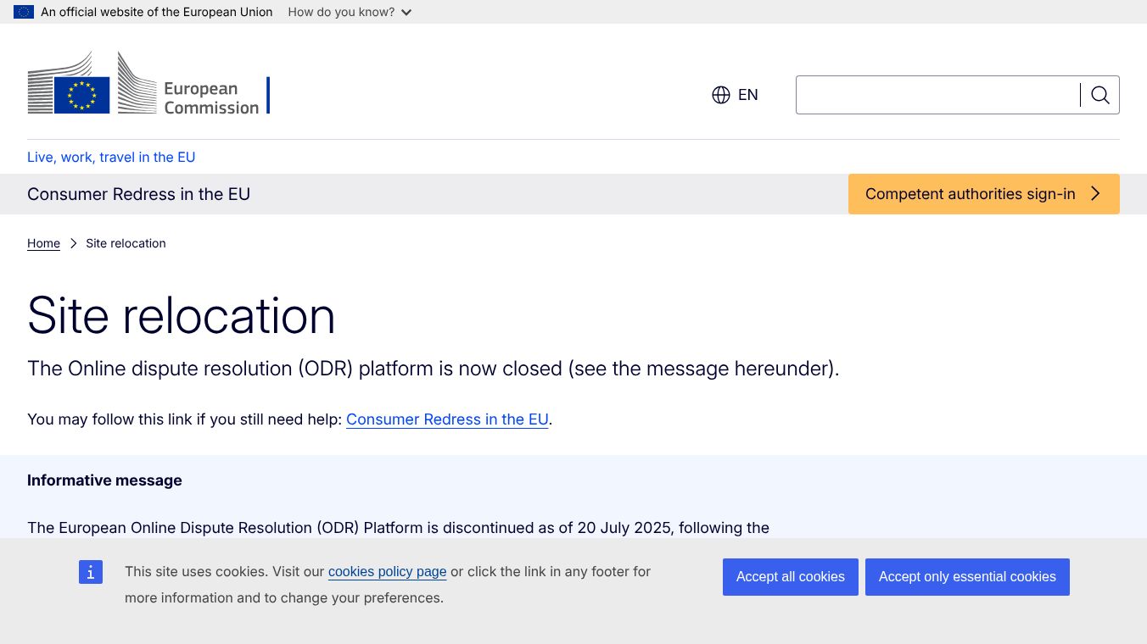The height and width of the screenshot is (644, 1147).
Task: Open "Live, work, travel in the EU" link
Action: pos(111,157)
